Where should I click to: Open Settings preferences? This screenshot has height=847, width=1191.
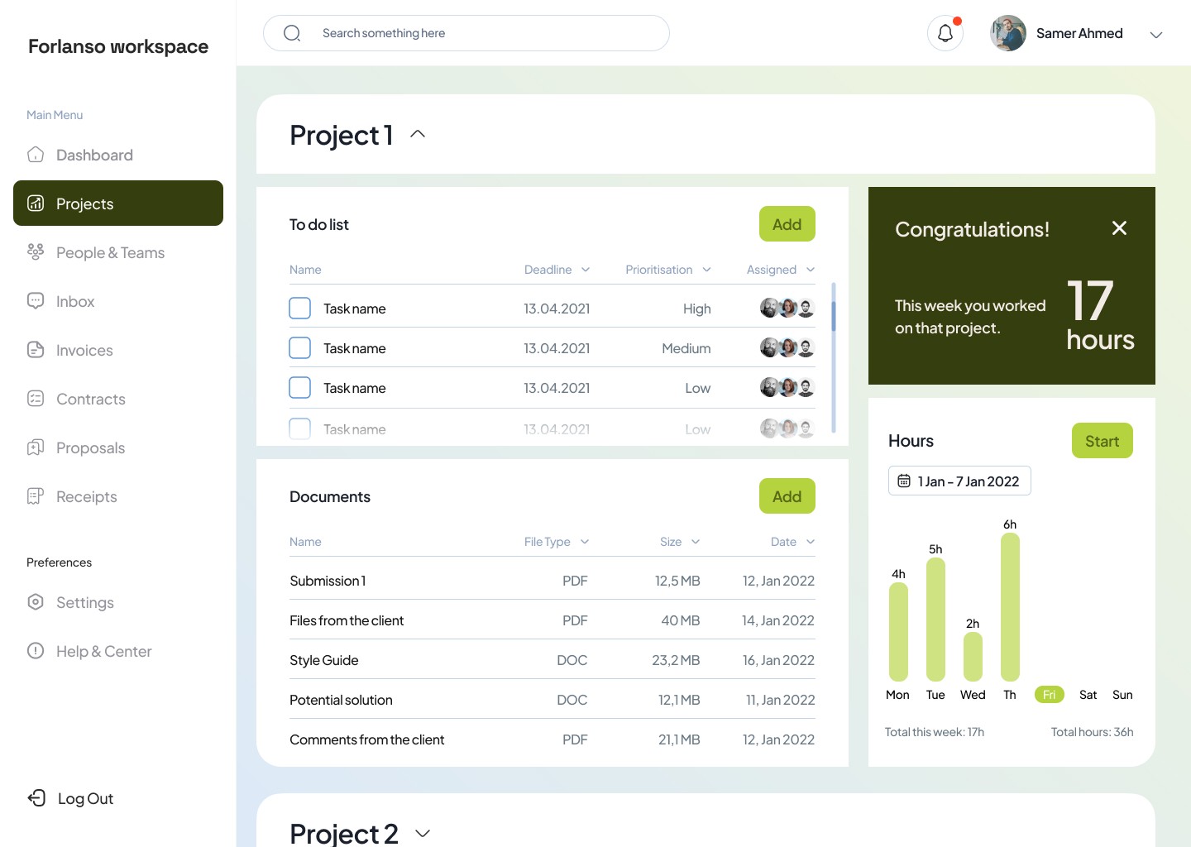pyautogui.click(x=118, y=602)
